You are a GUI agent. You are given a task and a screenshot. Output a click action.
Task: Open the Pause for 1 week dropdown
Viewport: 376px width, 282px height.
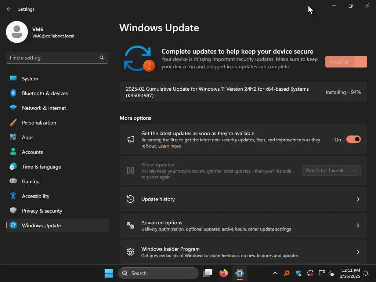331,170
